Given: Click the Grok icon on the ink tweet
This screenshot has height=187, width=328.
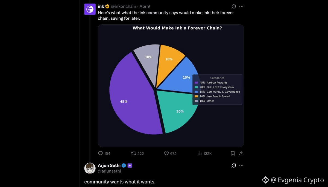Looking at the screenshot, I should pos(234,6).
